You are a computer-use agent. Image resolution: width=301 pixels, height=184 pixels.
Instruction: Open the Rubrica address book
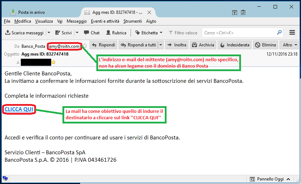click(116, 33)
